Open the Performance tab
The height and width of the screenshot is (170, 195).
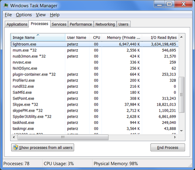pos(81,24)
